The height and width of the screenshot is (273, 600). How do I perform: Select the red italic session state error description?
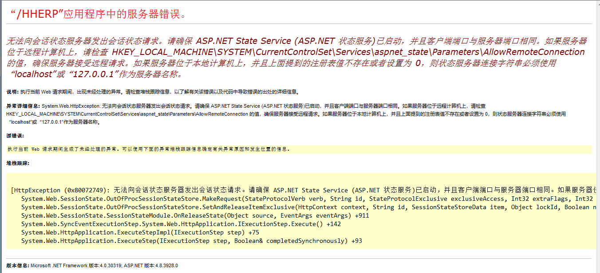pyautogui.click(x=296, y=58)
